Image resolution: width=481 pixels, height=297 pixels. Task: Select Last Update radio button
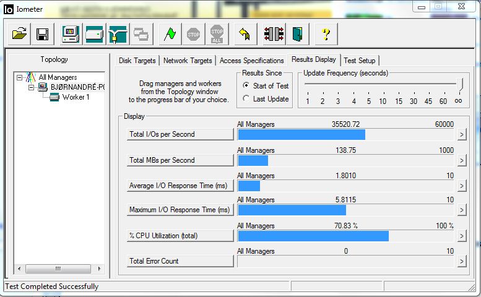tap(246, 98)
